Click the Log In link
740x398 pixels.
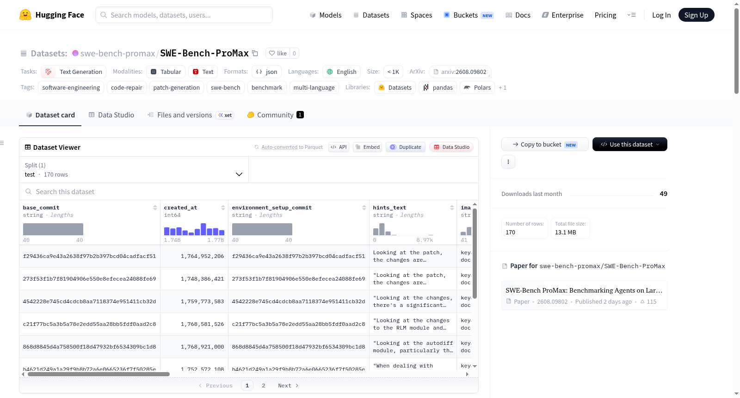[x=661, y=15]
